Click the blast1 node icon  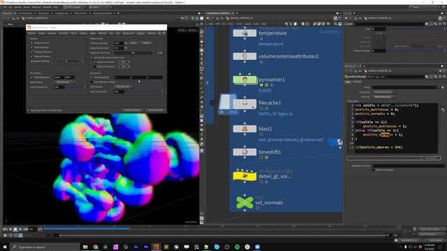pyautogui.click(x=244, y=129)
